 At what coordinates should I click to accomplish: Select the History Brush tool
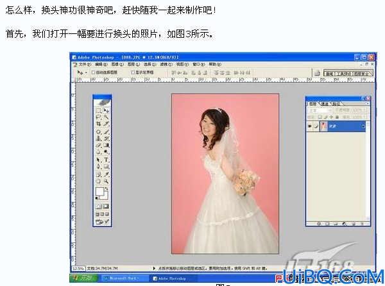tap(106, 139)
